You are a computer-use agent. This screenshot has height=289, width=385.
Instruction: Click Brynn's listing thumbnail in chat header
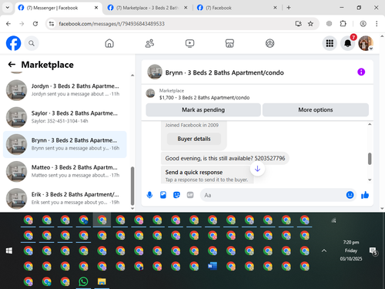[x=155, y=72]
